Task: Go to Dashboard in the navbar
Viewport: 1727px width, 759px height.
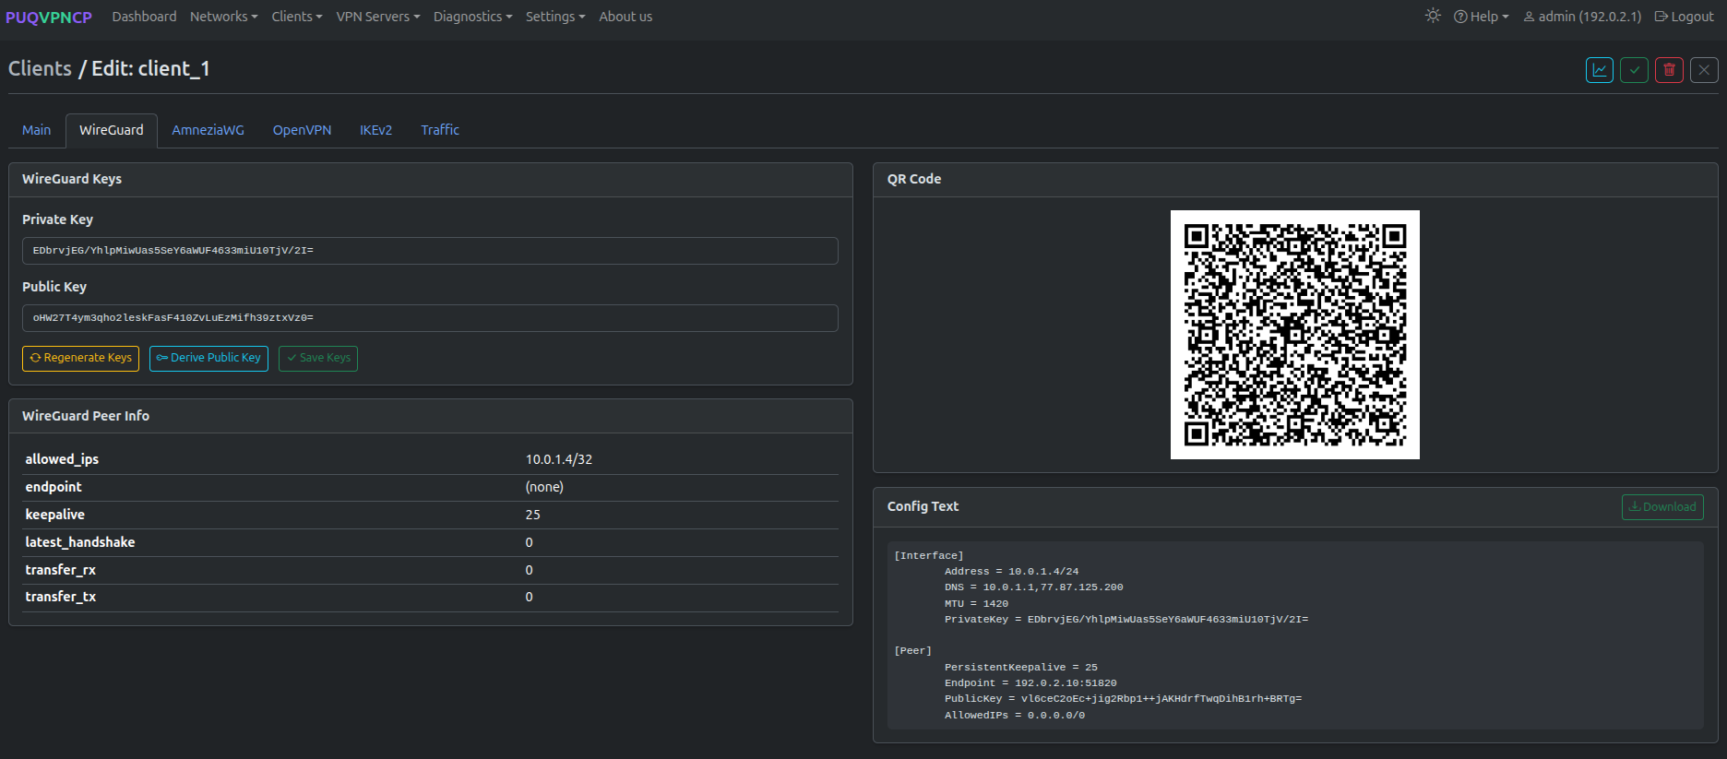Action: click(144, 17)
